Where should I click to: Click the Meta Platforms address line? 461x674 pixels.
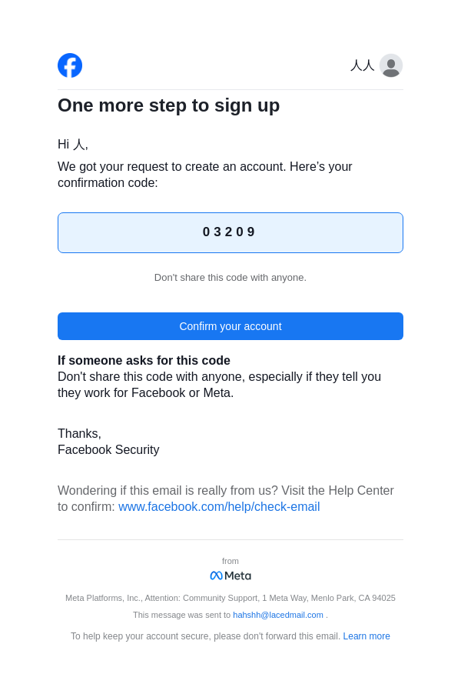click(230, 598)
